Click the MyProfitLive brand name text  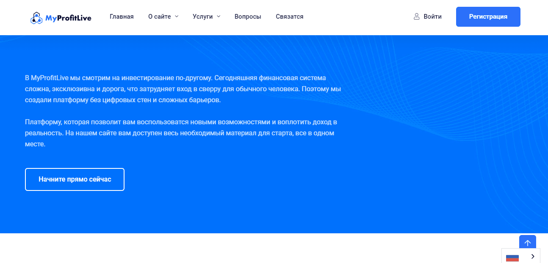(68, 18)
